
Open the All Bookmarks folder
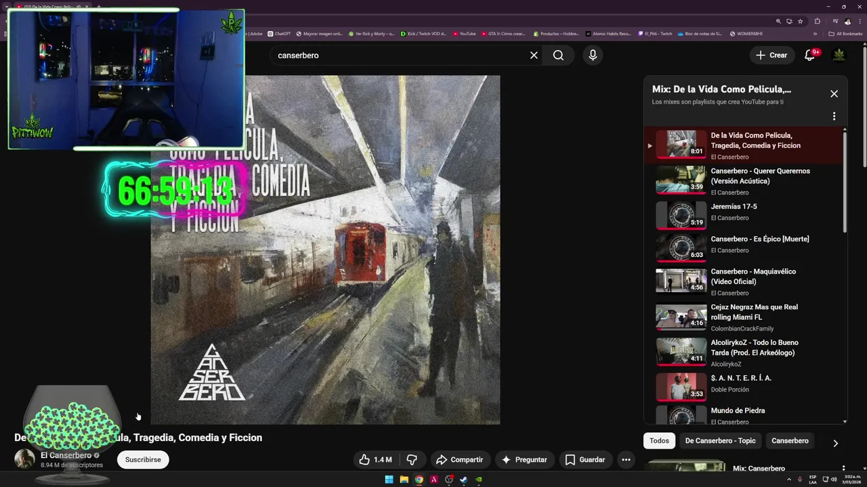point(845,34)
